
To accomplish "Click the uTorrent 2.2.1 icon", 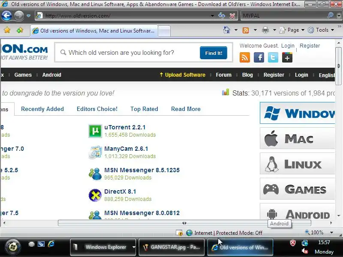I will [x=95, y=131].
